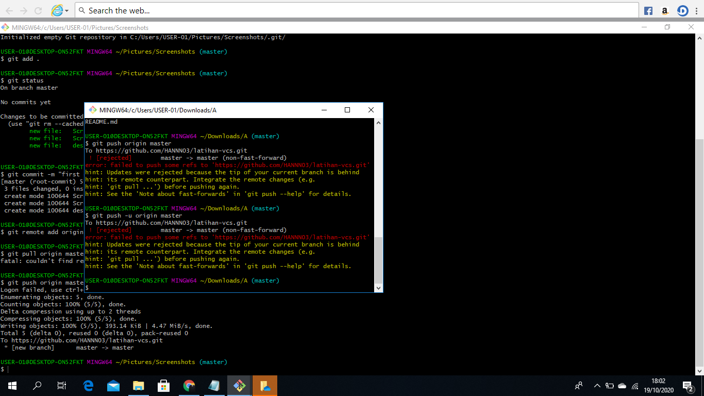Viewport: 704px width, 396px height.
Task: Restore down the Screenshots Git Bash window
Action: pos(667,27)
